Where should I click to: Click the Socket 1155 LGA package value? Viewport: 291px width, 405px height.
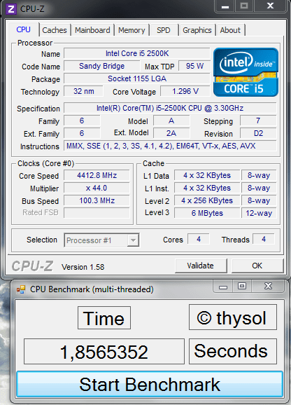[137, 78]
